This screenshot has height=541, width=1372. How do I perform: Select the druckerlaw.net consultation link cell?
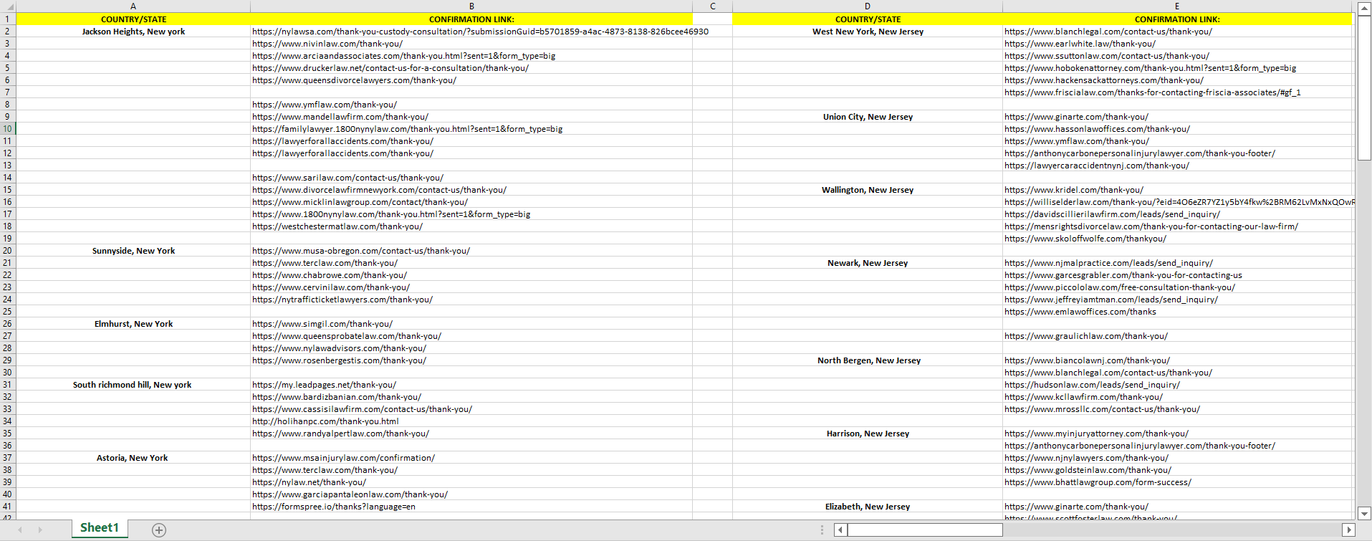471,68
